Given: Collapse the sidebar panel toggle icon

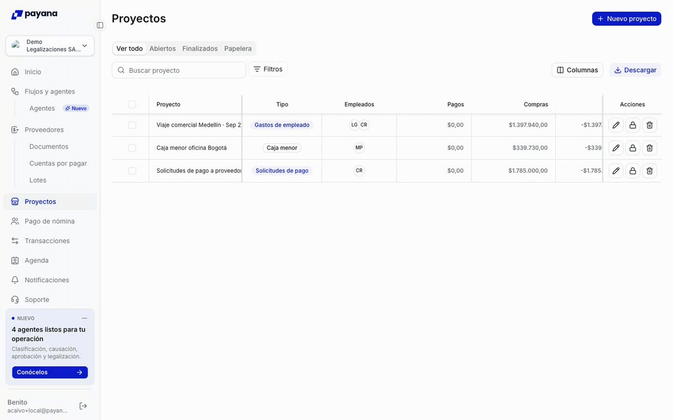Looking at the screenshot, I should (x=100, y=25).
